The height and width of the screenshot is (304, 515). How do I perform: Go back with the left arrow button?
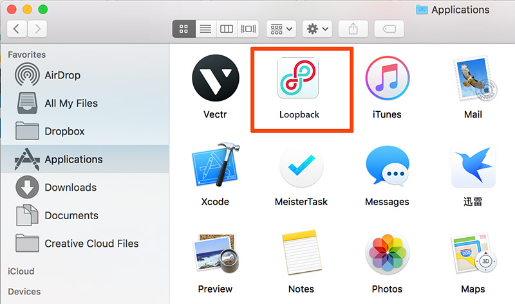pos(17,29)
